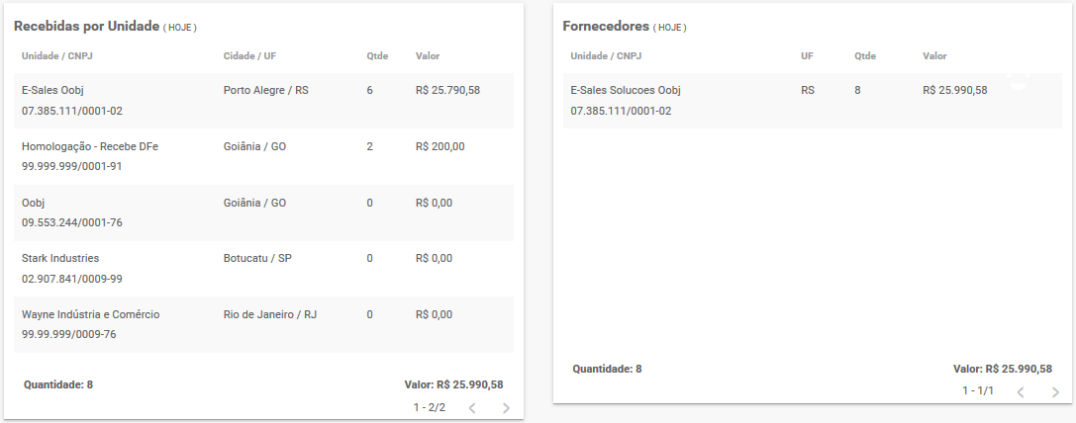Select the E-Sales Oobj unit row
Image resolution: width=1076 pixels, height=423 pixels.
click(x=263, y=101)
